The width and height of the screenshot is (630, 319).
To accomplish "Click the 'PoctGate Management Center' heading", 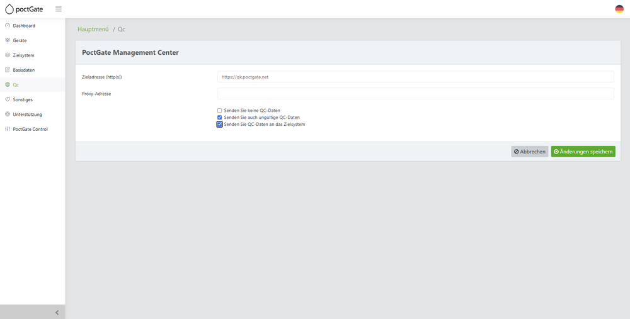I will tap(130, 53).
